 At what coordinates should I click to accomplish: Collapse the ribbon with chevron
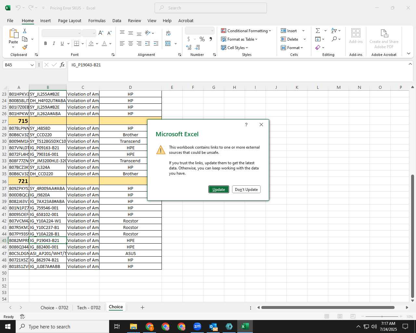point(409,53)
